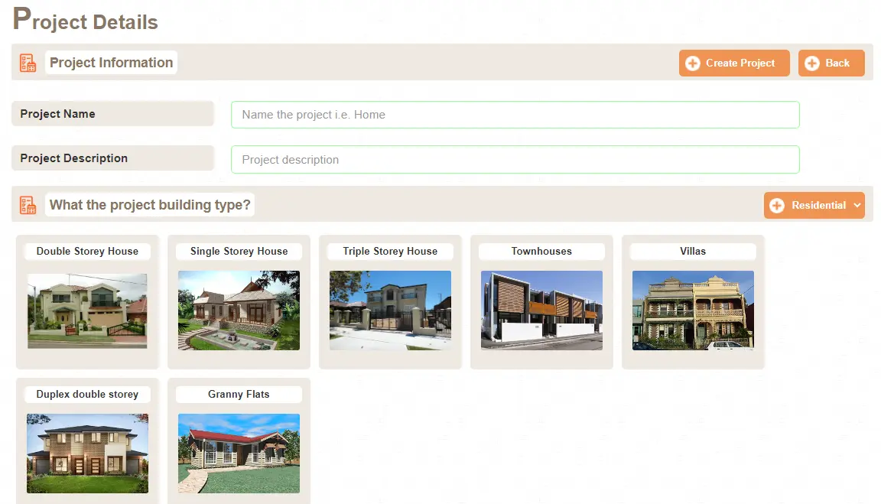This screenshot has height=504, width=881.
Task: Select the Single Storey House photo
Action: (239, 311)
